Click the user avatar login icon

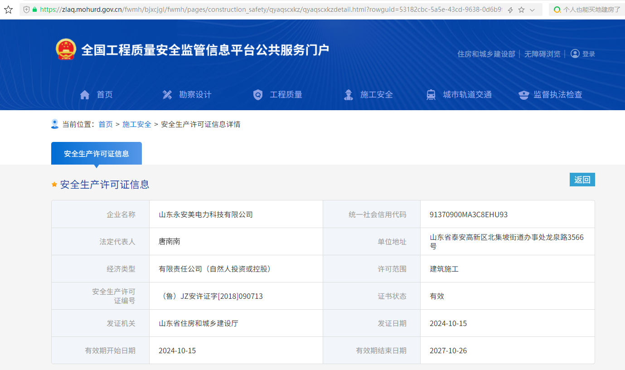point(575,54)
